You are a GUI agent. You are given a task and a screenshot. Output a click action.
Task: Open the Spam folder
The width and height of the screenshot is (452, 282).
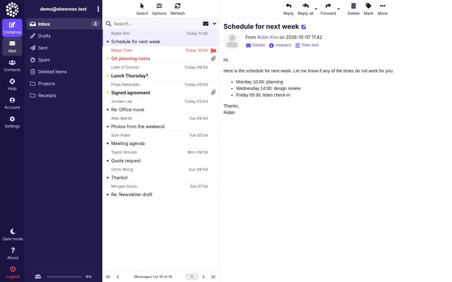pos(64,60)
